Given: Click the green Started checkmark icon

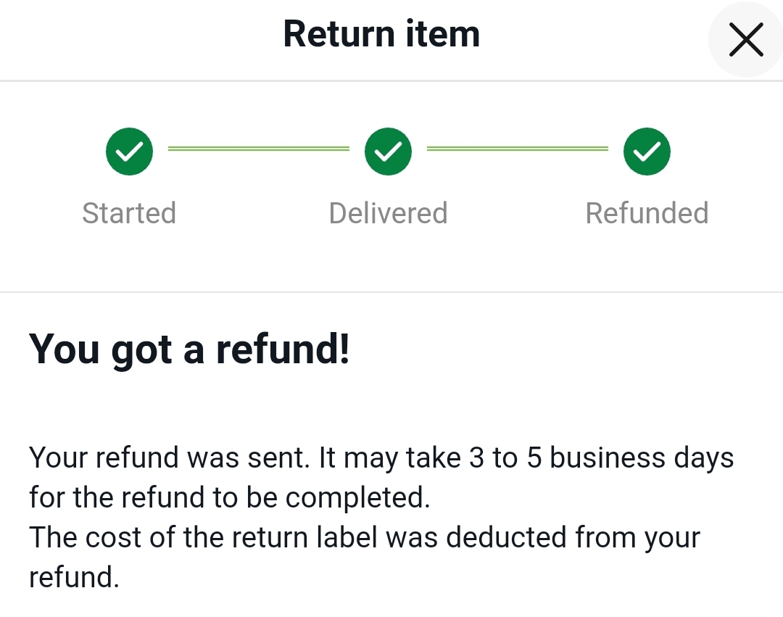Looking at the screenshot, I should (129, 152).
